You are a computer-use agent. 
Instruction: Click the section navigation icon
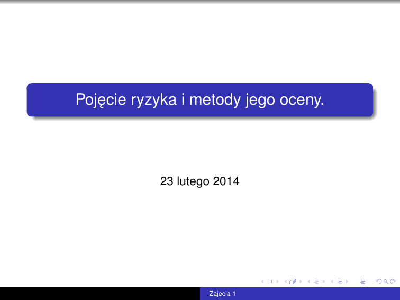(x=338, y=282)
